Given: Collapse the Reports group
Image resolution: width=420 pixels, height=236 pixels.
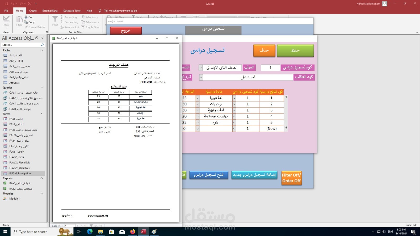Looking at the screenshot, I should (x=41, y=178).
